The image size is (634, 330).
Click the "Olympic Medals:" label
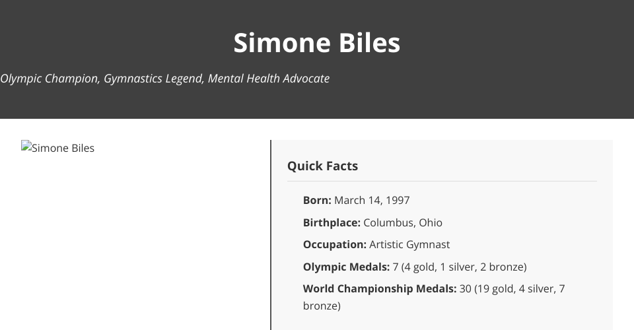[346, 267]
